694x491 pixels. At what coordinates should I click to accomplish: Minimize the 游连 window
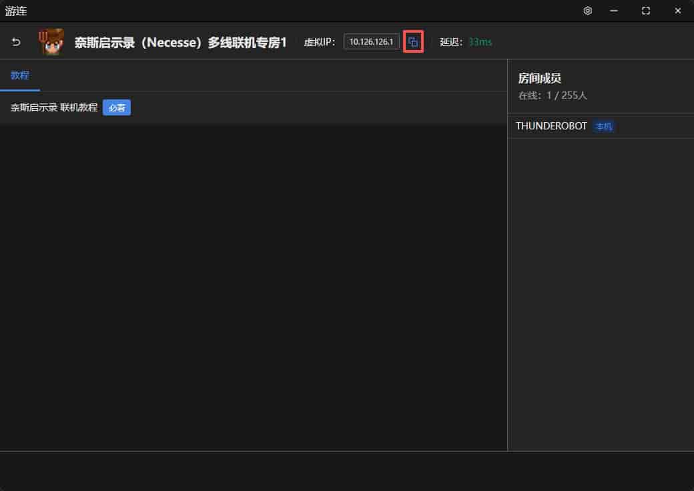(x=614, y=11)
